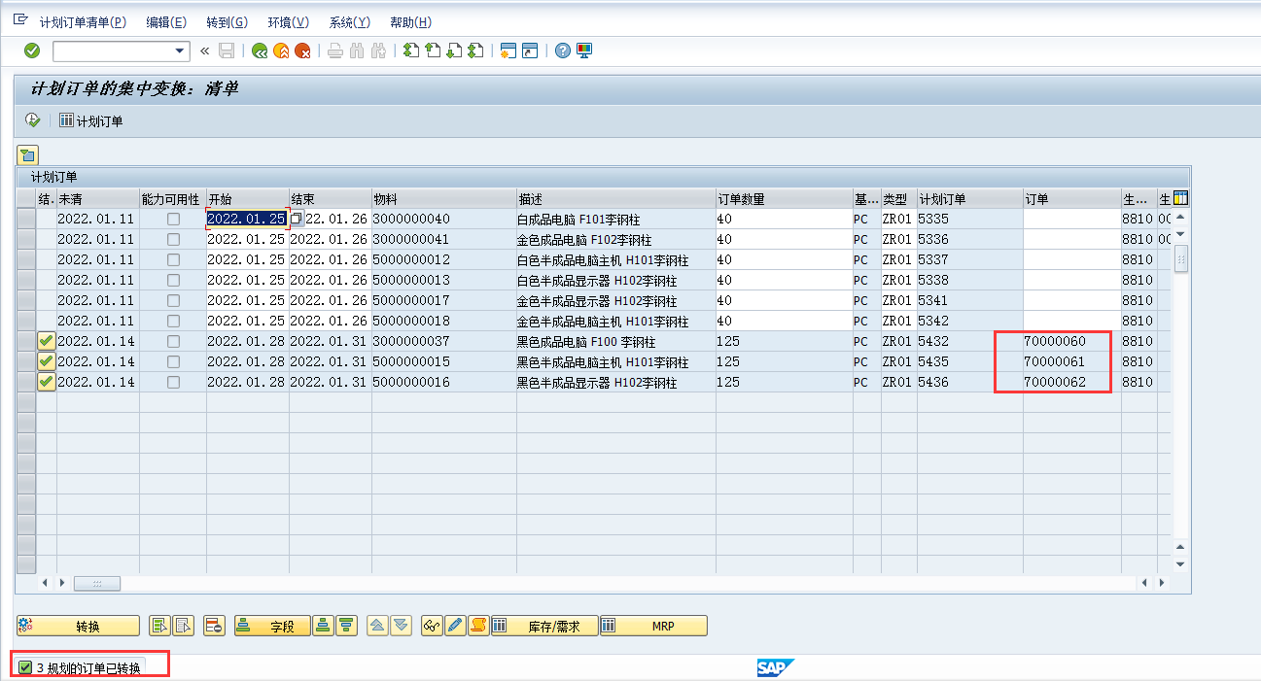The image size is (1261, 681).
Task: Click the Back green arrow icon
Action: coord(260,49)
